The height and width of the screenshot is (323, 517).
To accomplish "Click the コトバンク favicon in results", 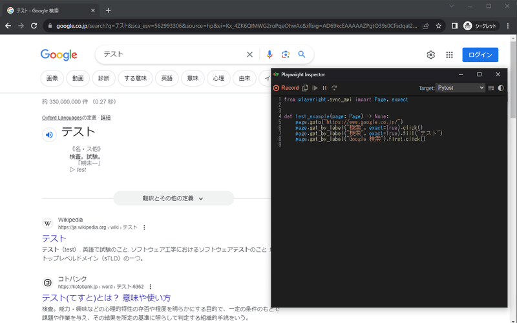I will point(47,283).
